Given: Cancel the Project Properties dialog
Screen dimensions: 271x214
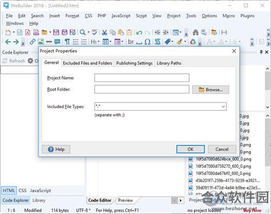Looking at the screenshot, I should [222, 149].
